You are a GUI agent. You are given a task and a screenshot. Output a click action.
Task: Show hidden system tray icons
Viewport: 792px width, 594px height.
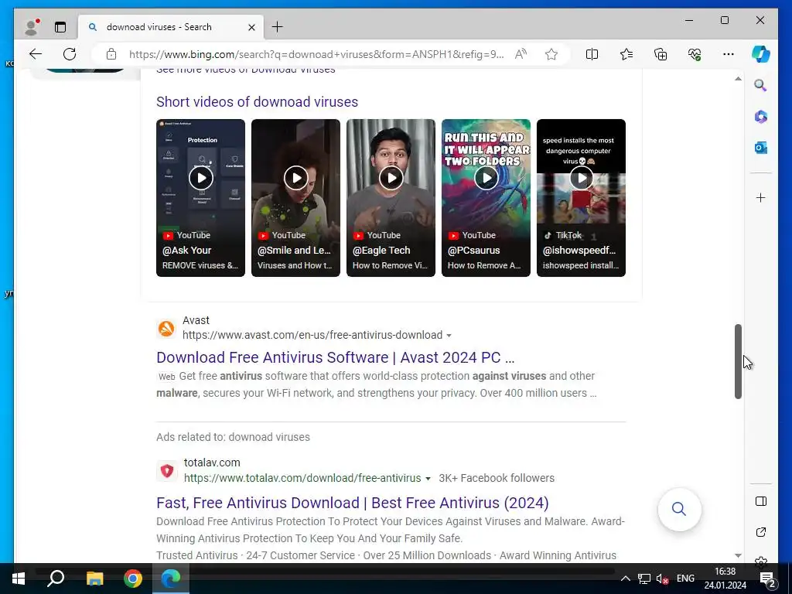[x=625, y=579]
